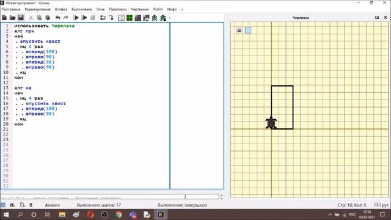This screenshot has height=220, width=391.
Task: Click the Стр: 10, Кол: 5 cursor position
Action: (x=352, y=205)
